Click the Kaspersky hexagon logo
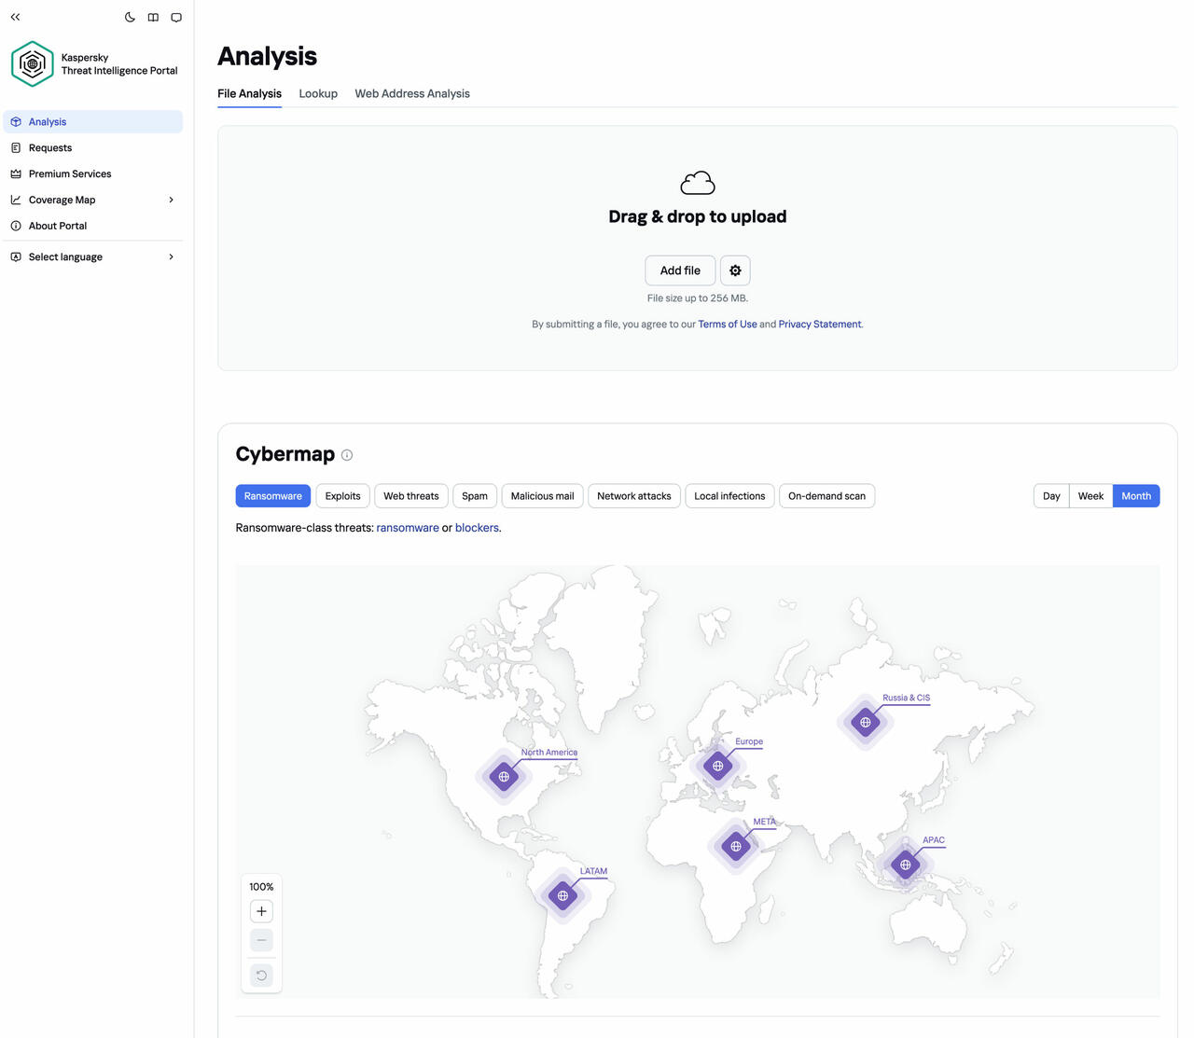Screen dimensions: 1194x1038 tap(33, 63)
